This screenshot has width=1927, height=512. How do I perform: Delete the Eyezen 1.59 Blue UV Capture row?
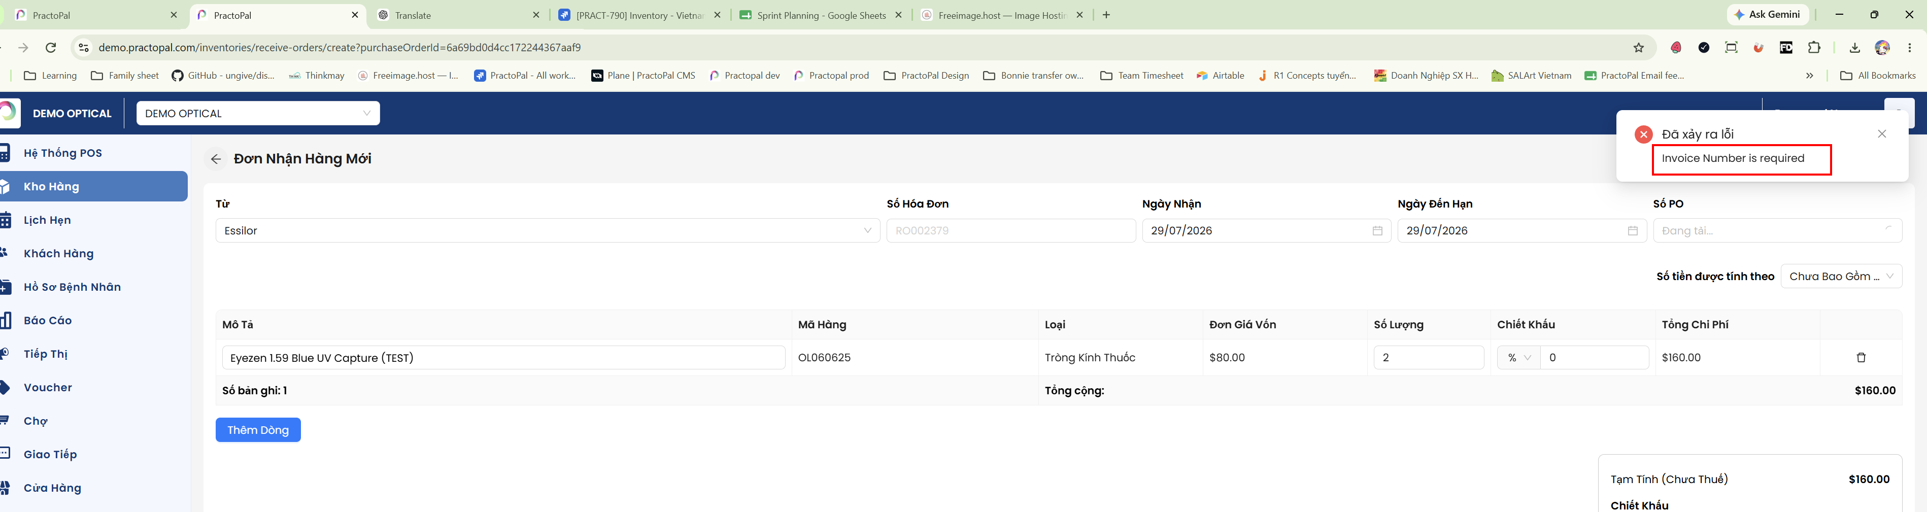click(1861, 358)
